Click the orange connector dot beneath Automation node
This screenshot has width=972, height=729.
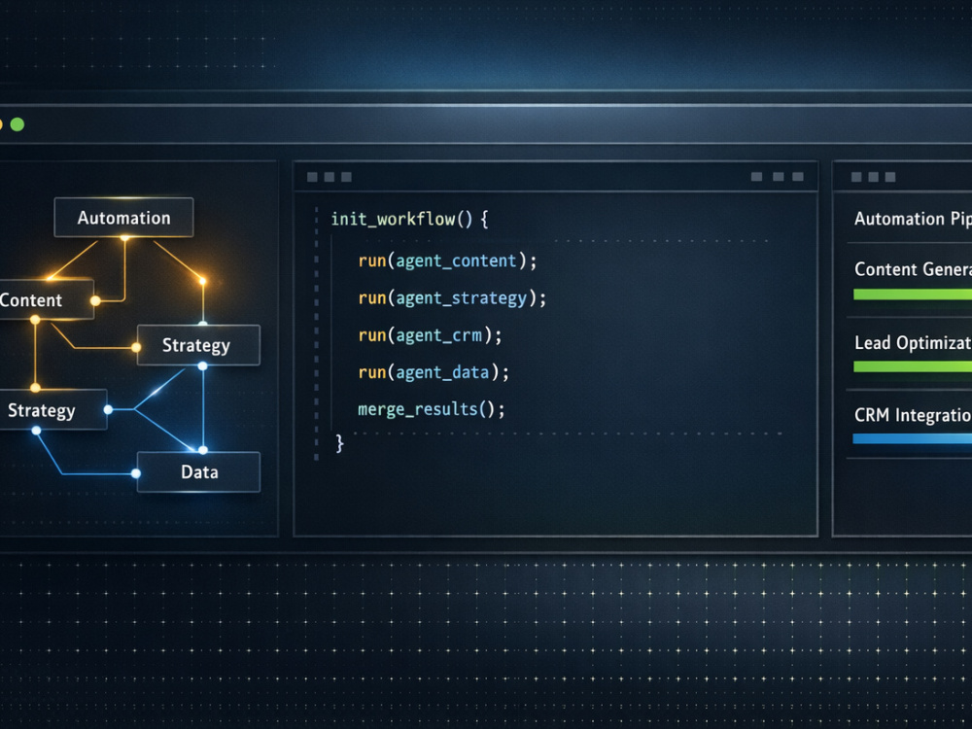click(124, 237)
